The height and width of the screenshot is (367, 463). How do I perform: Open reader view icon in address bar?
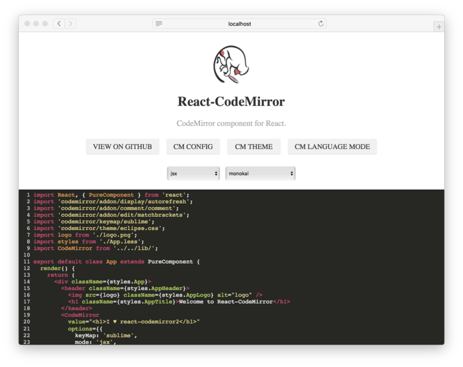tap(159, 24)
